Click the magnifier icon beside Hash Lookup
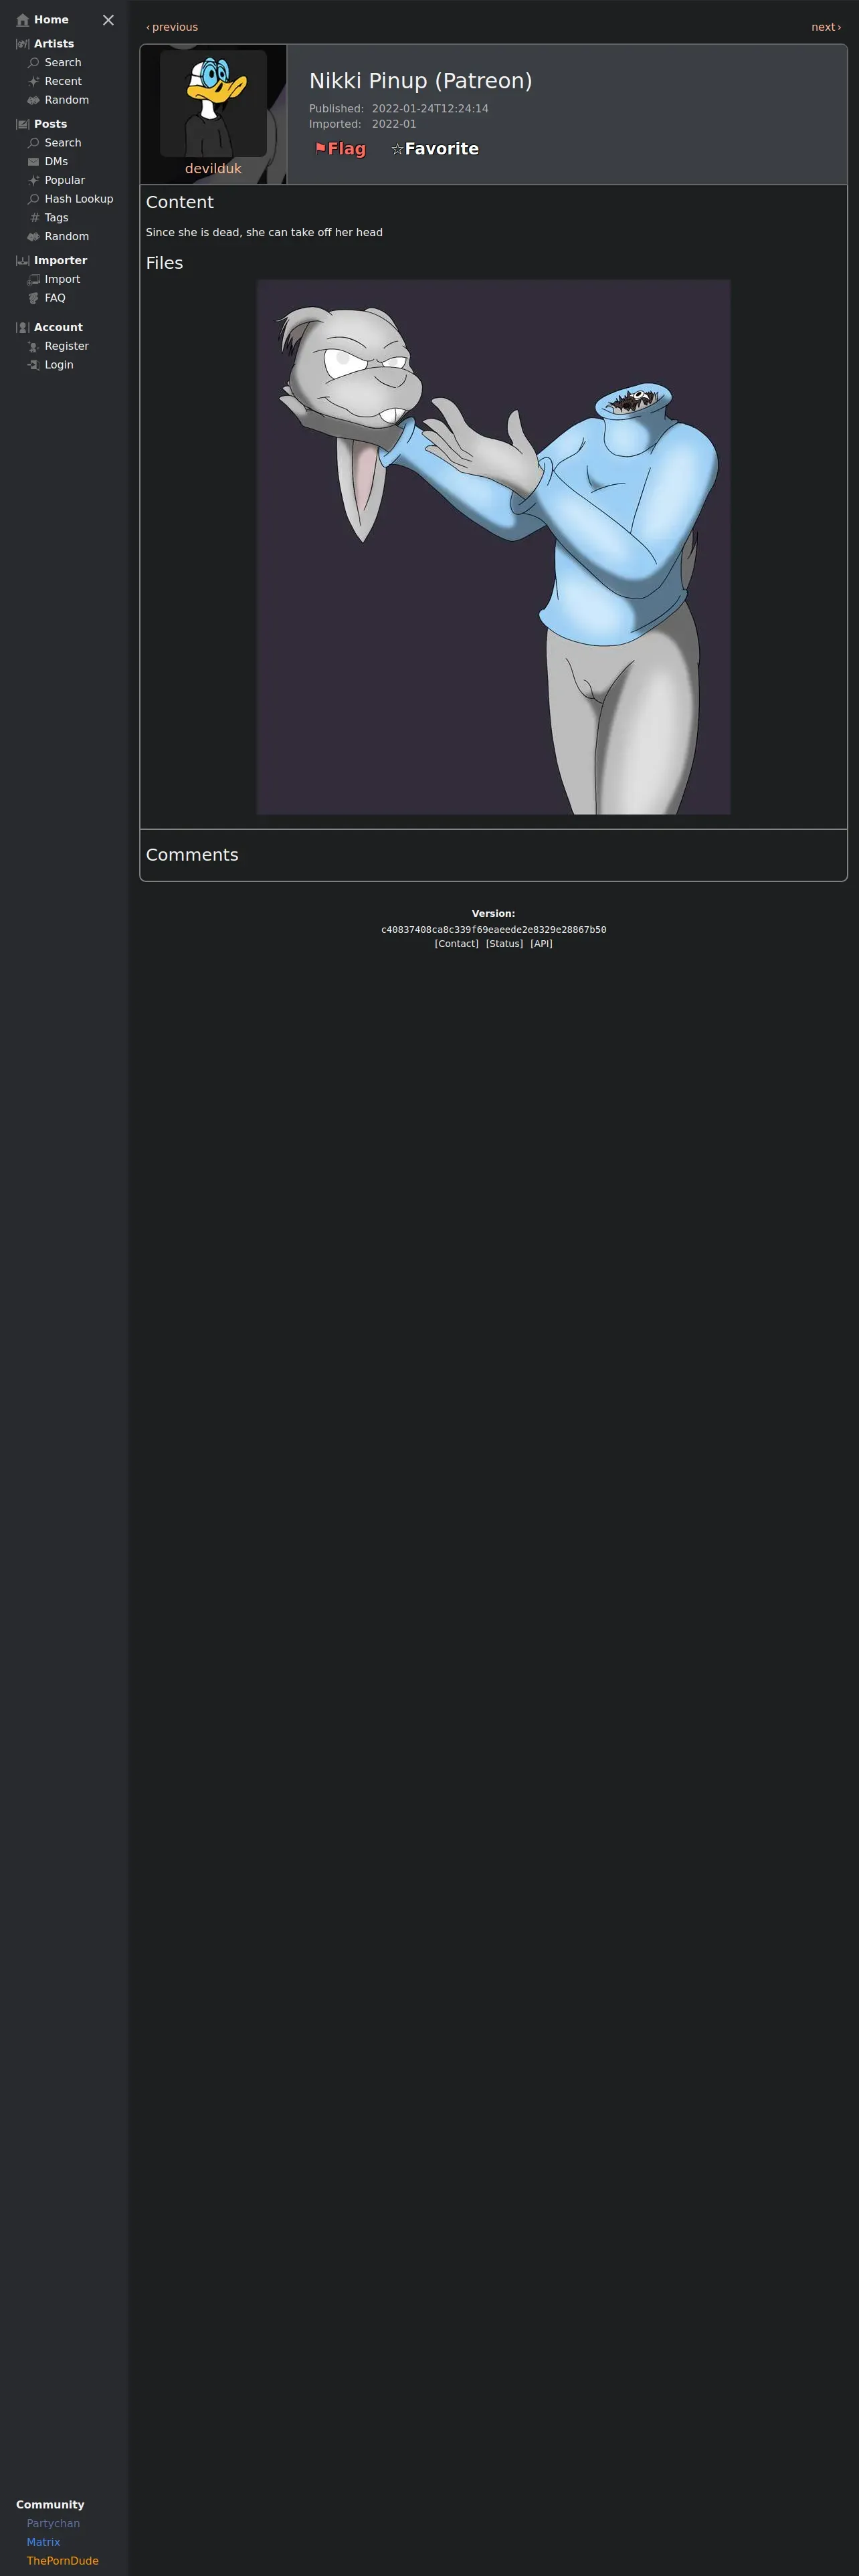The width and height of the screenshot is (859, 2576). click(x=33, y=199)
